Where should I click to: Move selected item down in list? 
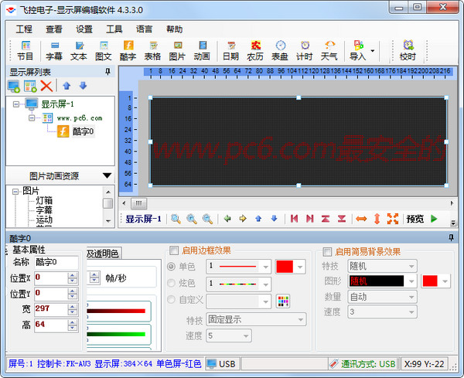[84, 86]
